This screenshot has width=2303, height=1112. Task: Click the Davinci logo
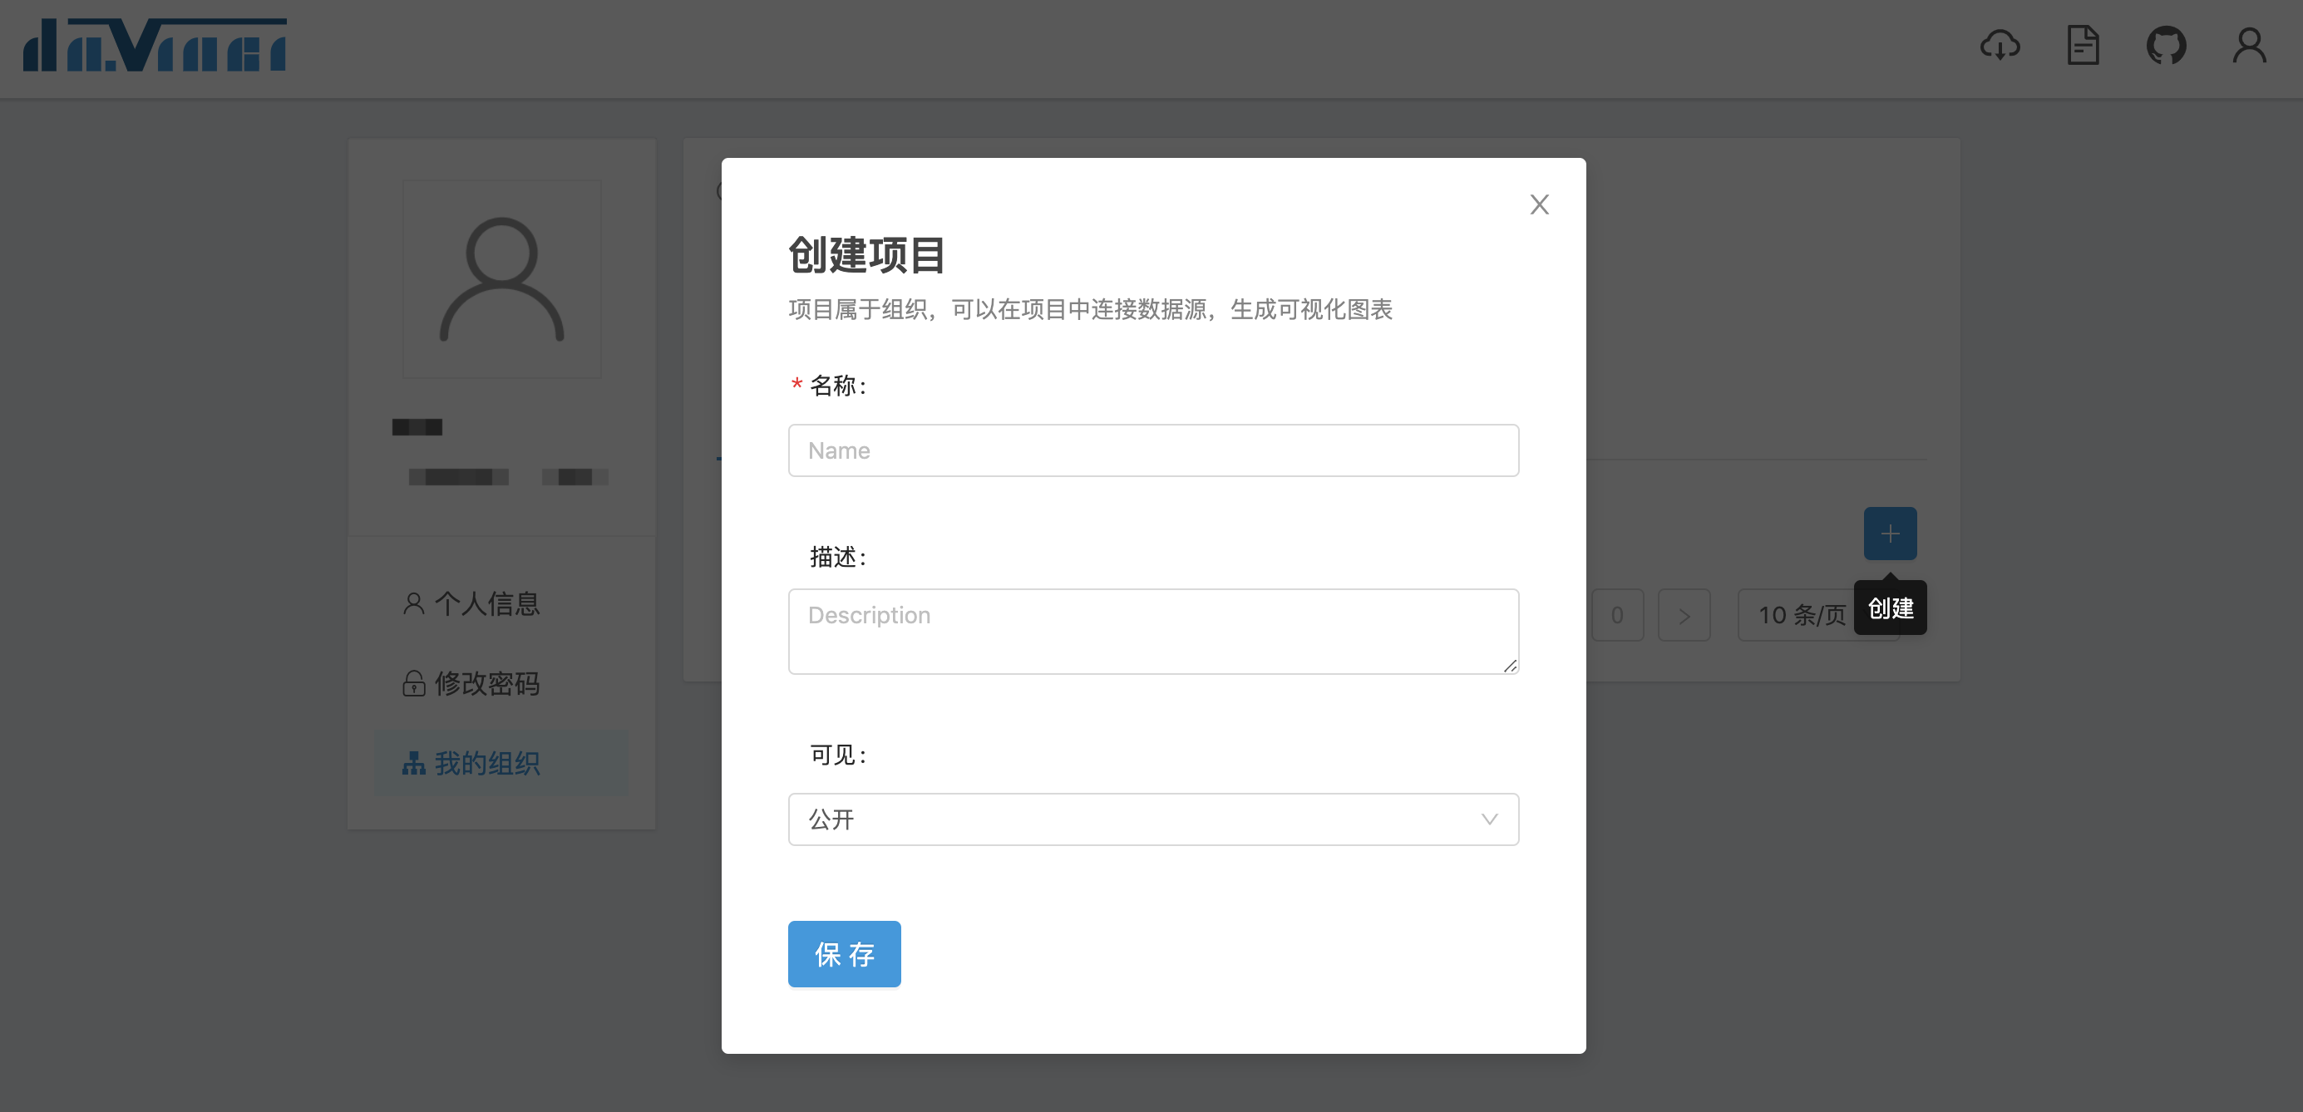coord(155,46)
